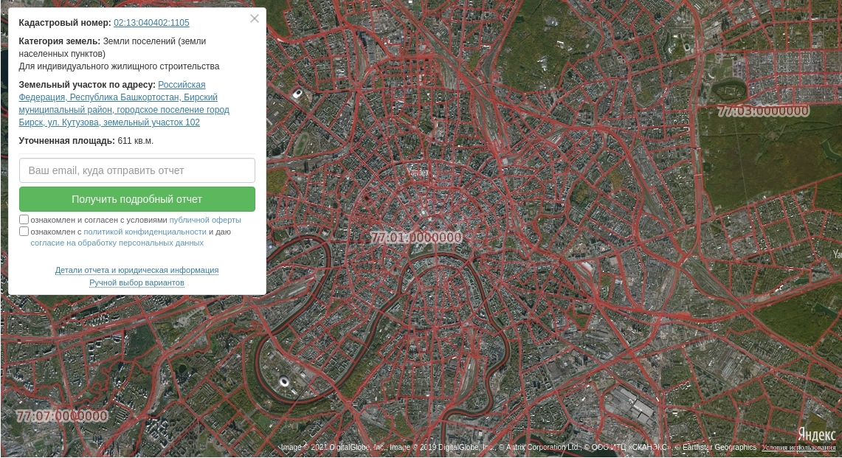The height and width of the screenshot is (458, 842).
Task: Open 'согласие на обработку персональных данных' link
Action: pos(117,243)
